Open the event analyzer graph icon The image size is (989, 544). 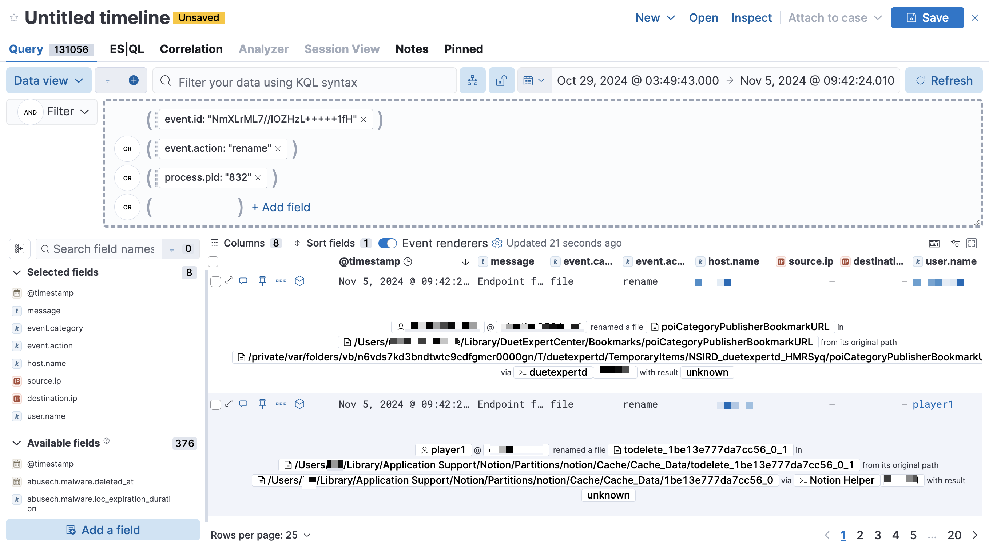click(473, 80)
